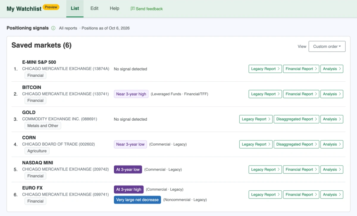Open Analysis for EURO FX

[332, 195]
